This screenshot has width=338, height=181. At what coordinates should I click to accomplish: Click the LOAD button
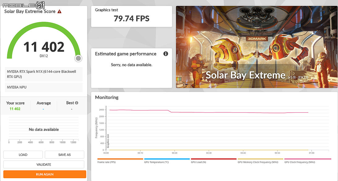click(23, 155)
